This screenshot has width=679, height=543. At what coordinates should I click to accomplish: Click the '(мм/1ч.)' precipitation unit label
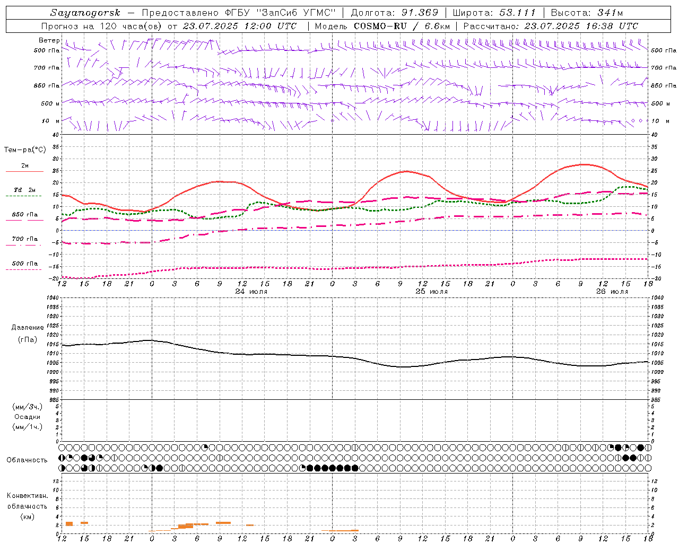pos(27,427)
